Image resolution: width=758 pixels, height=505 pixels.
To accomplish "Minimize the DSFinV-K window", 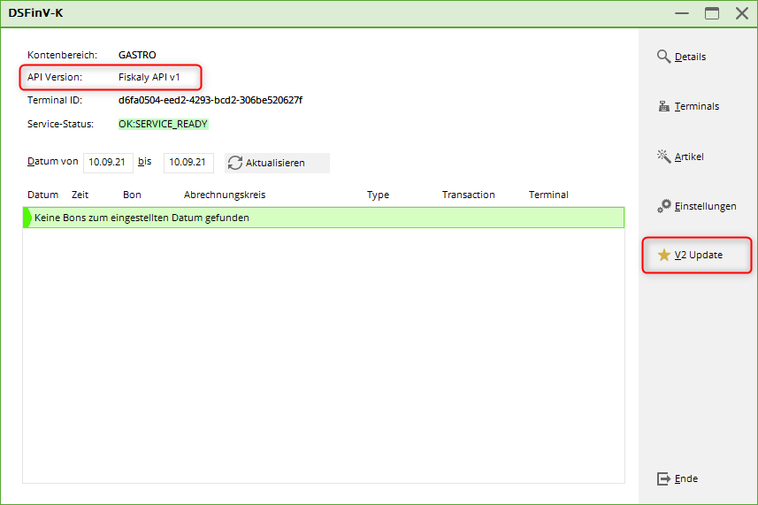I will [682, 13].
